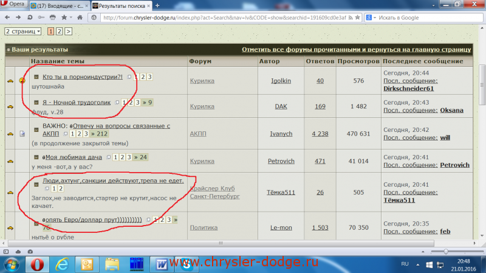The width and height of the screenshot is (486, 273).
Task: Go back to previous page
Action: [7, 18]
